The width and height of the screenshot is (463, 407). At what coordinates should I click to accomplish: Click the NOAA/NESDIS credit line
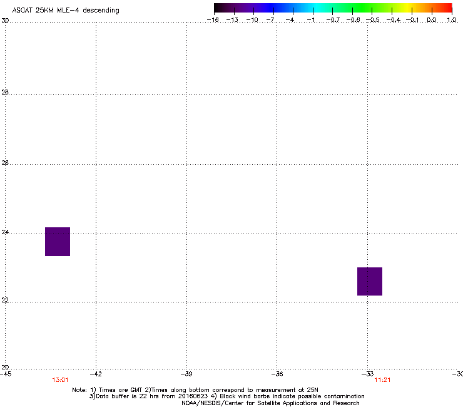(270, 403)
